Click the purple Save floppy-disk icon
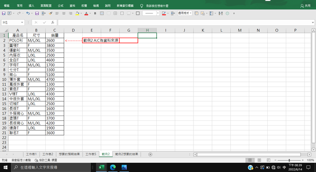Image resolution: width=316 pixels, height=172 pixels. click(x=37, y=13)
